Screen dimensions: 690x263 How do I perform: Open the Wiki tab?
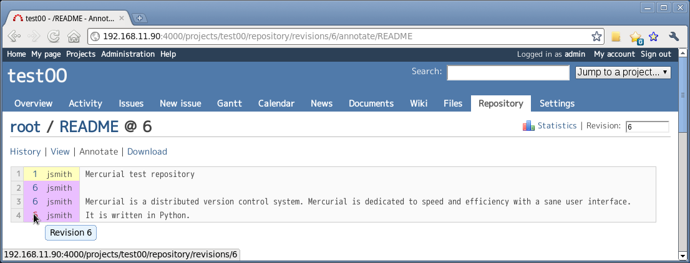pos(419,103)
